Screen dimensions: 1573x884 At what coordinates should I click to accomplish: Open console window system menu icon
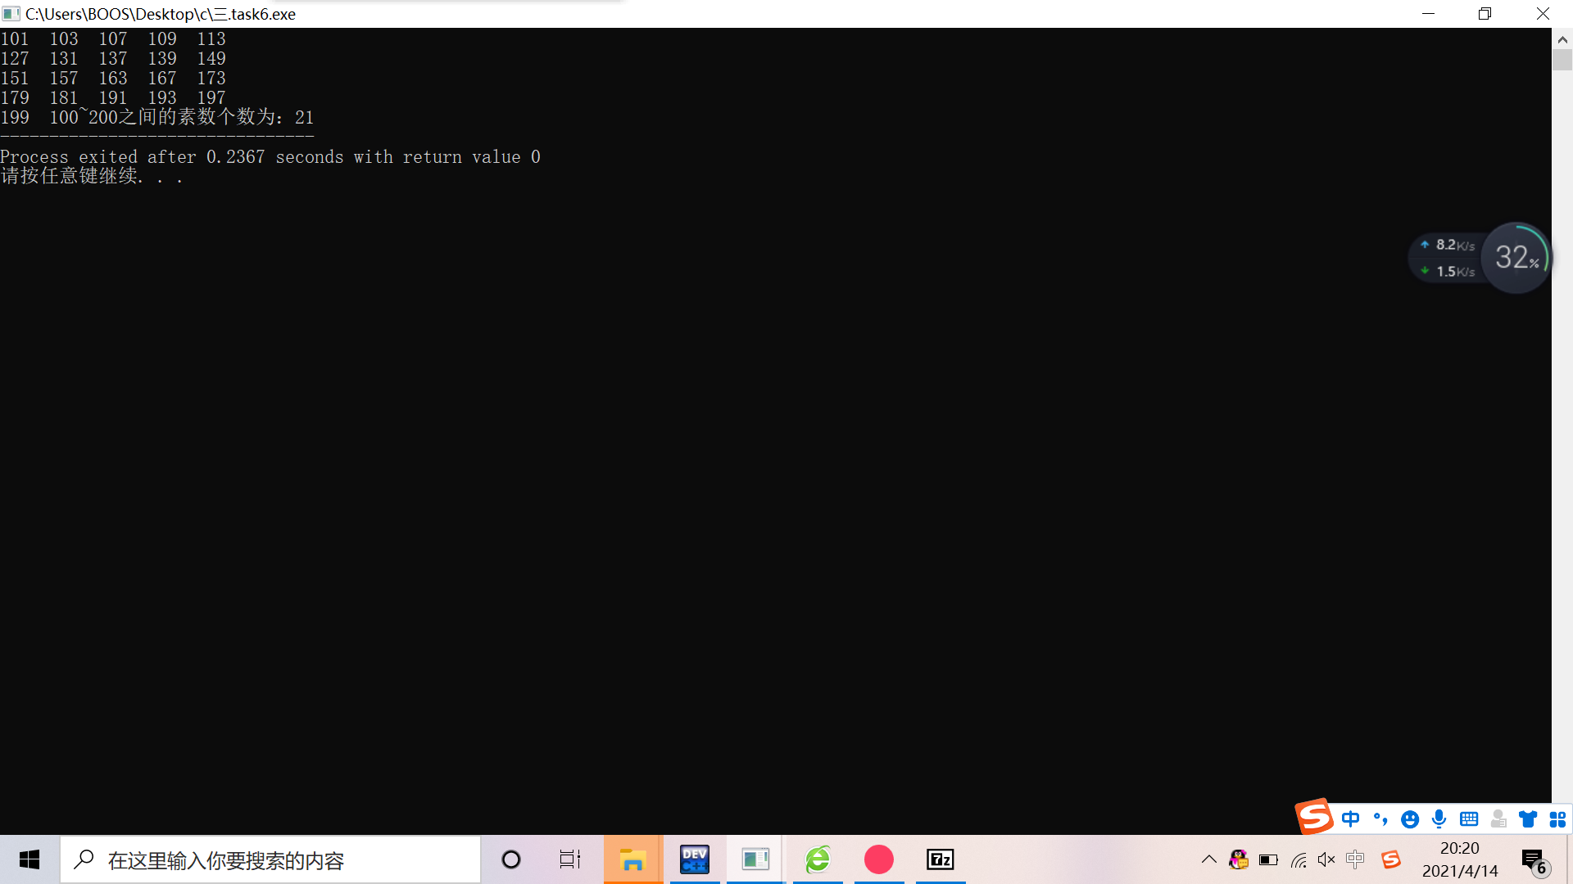[x=11, y=14]
